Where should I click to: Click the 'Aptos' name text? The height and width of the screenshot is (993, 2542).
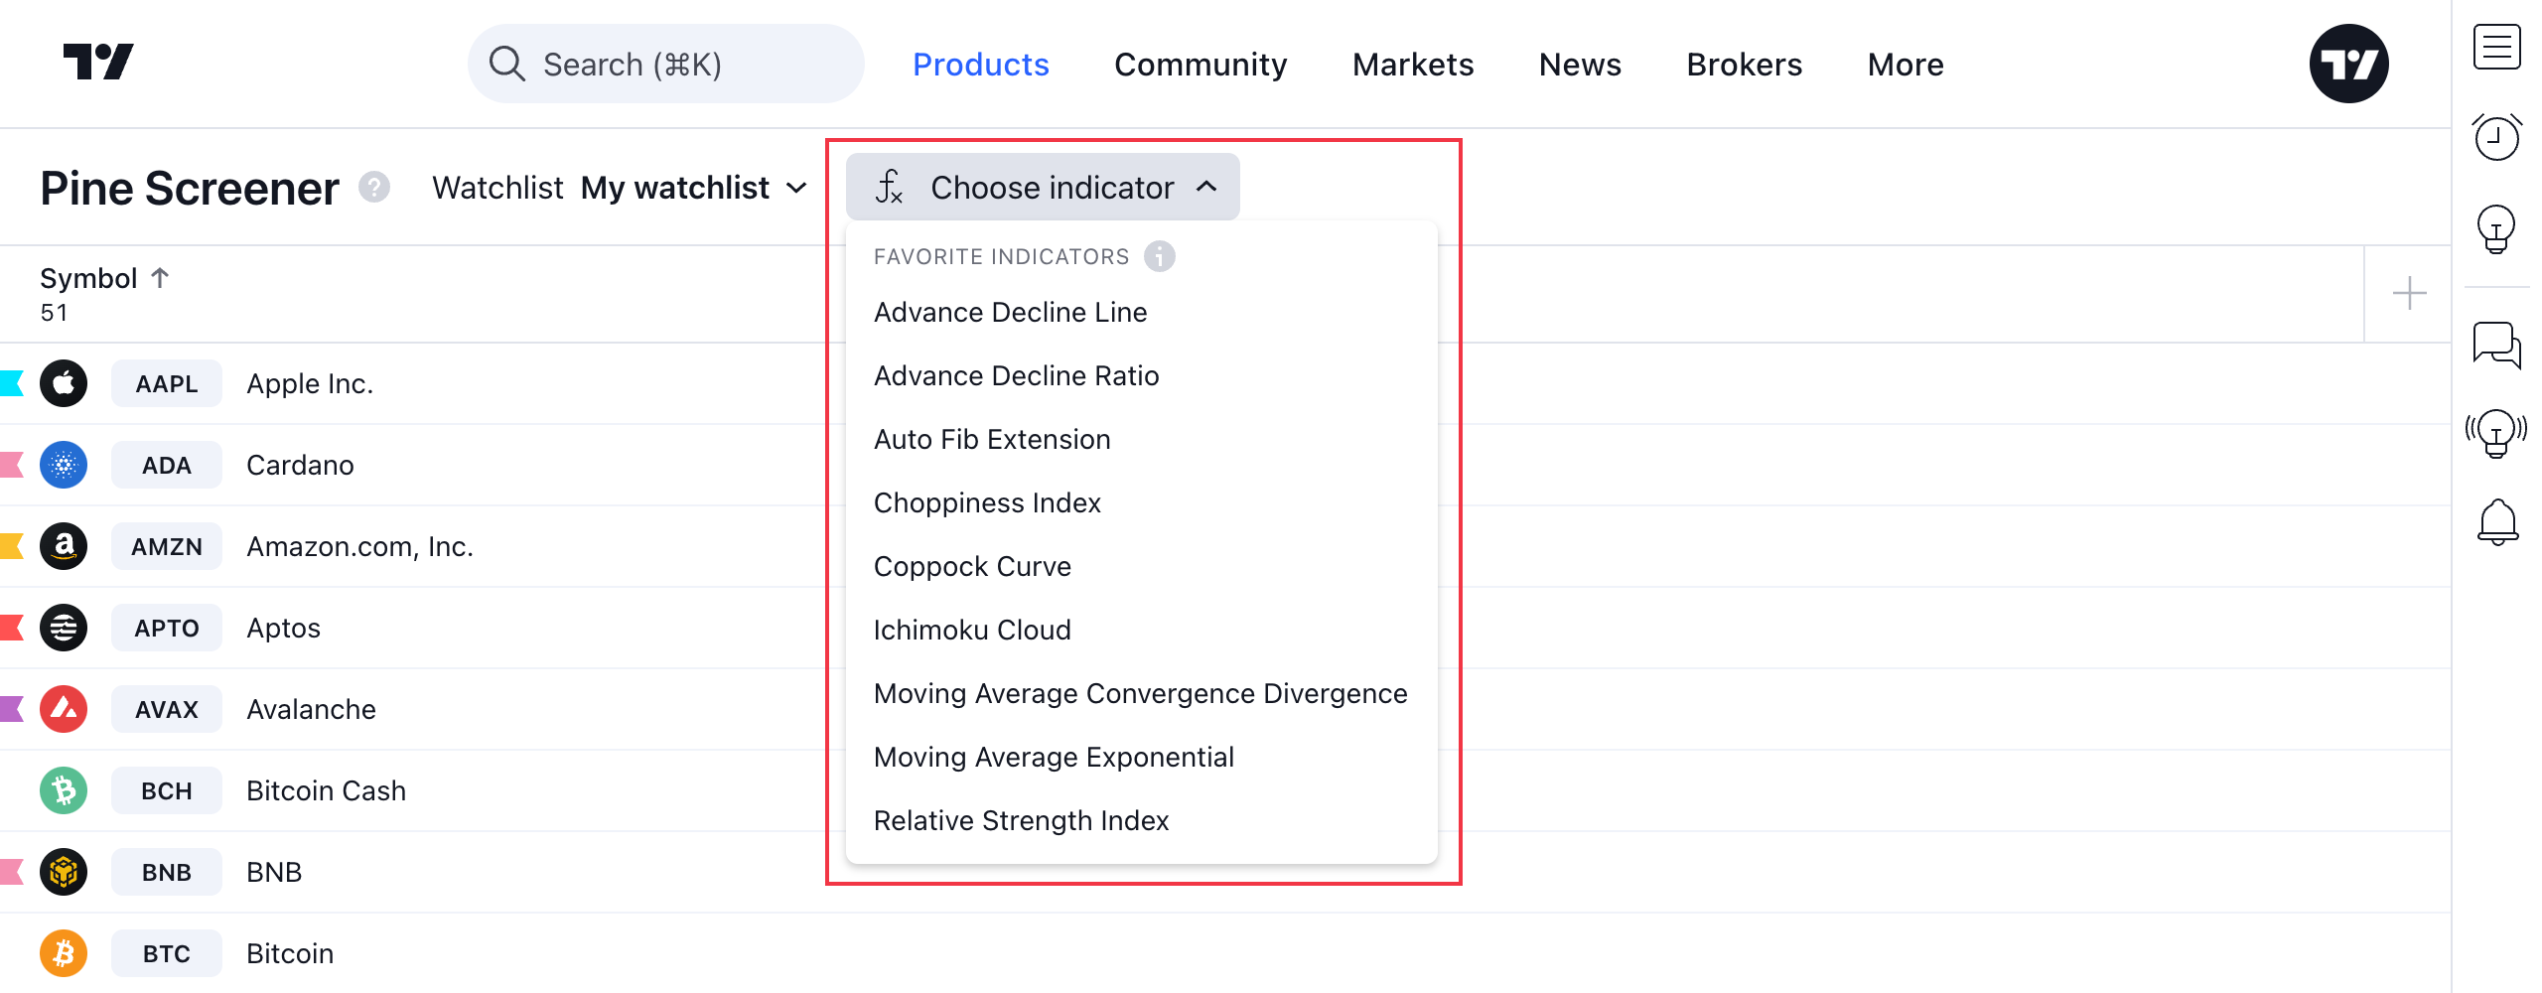[x=283, y=628]
